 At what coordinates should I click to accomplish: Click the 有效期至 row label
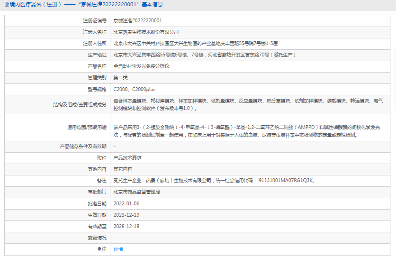(97, 226)
